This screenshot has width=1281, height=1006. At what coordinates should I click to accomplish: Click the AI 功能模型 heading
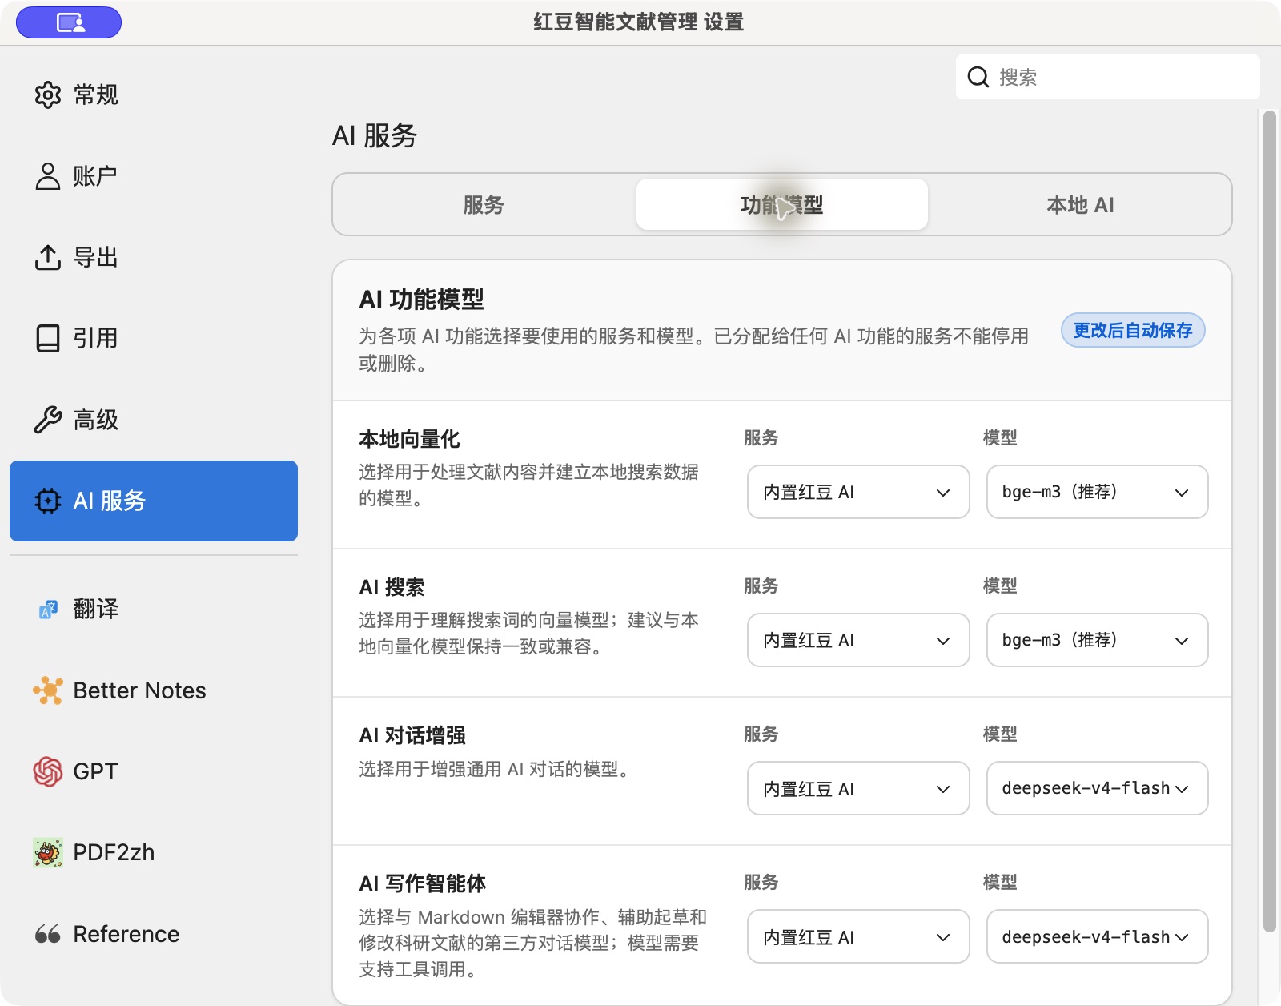coord(422,300)
